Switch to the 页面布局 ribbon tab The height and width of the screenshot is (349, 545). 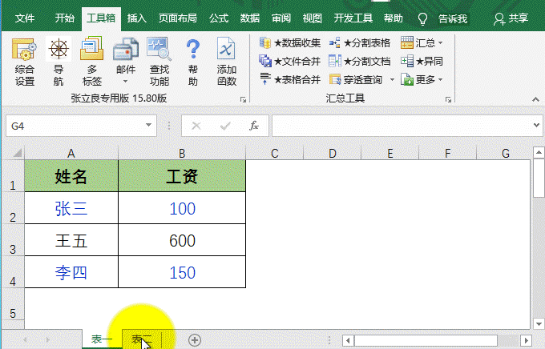[x=180, y=18]
